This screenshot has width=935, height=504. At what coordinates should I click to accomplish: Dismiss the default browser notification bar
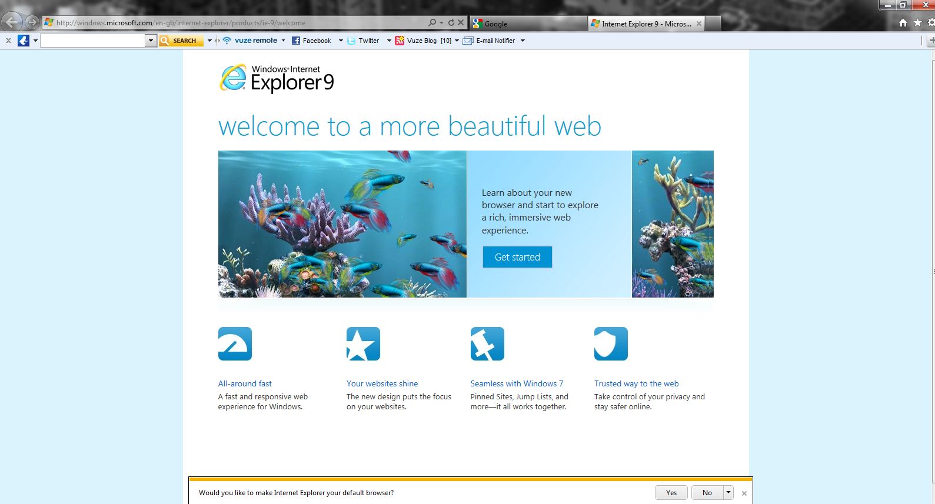click(x=744, y=493)
